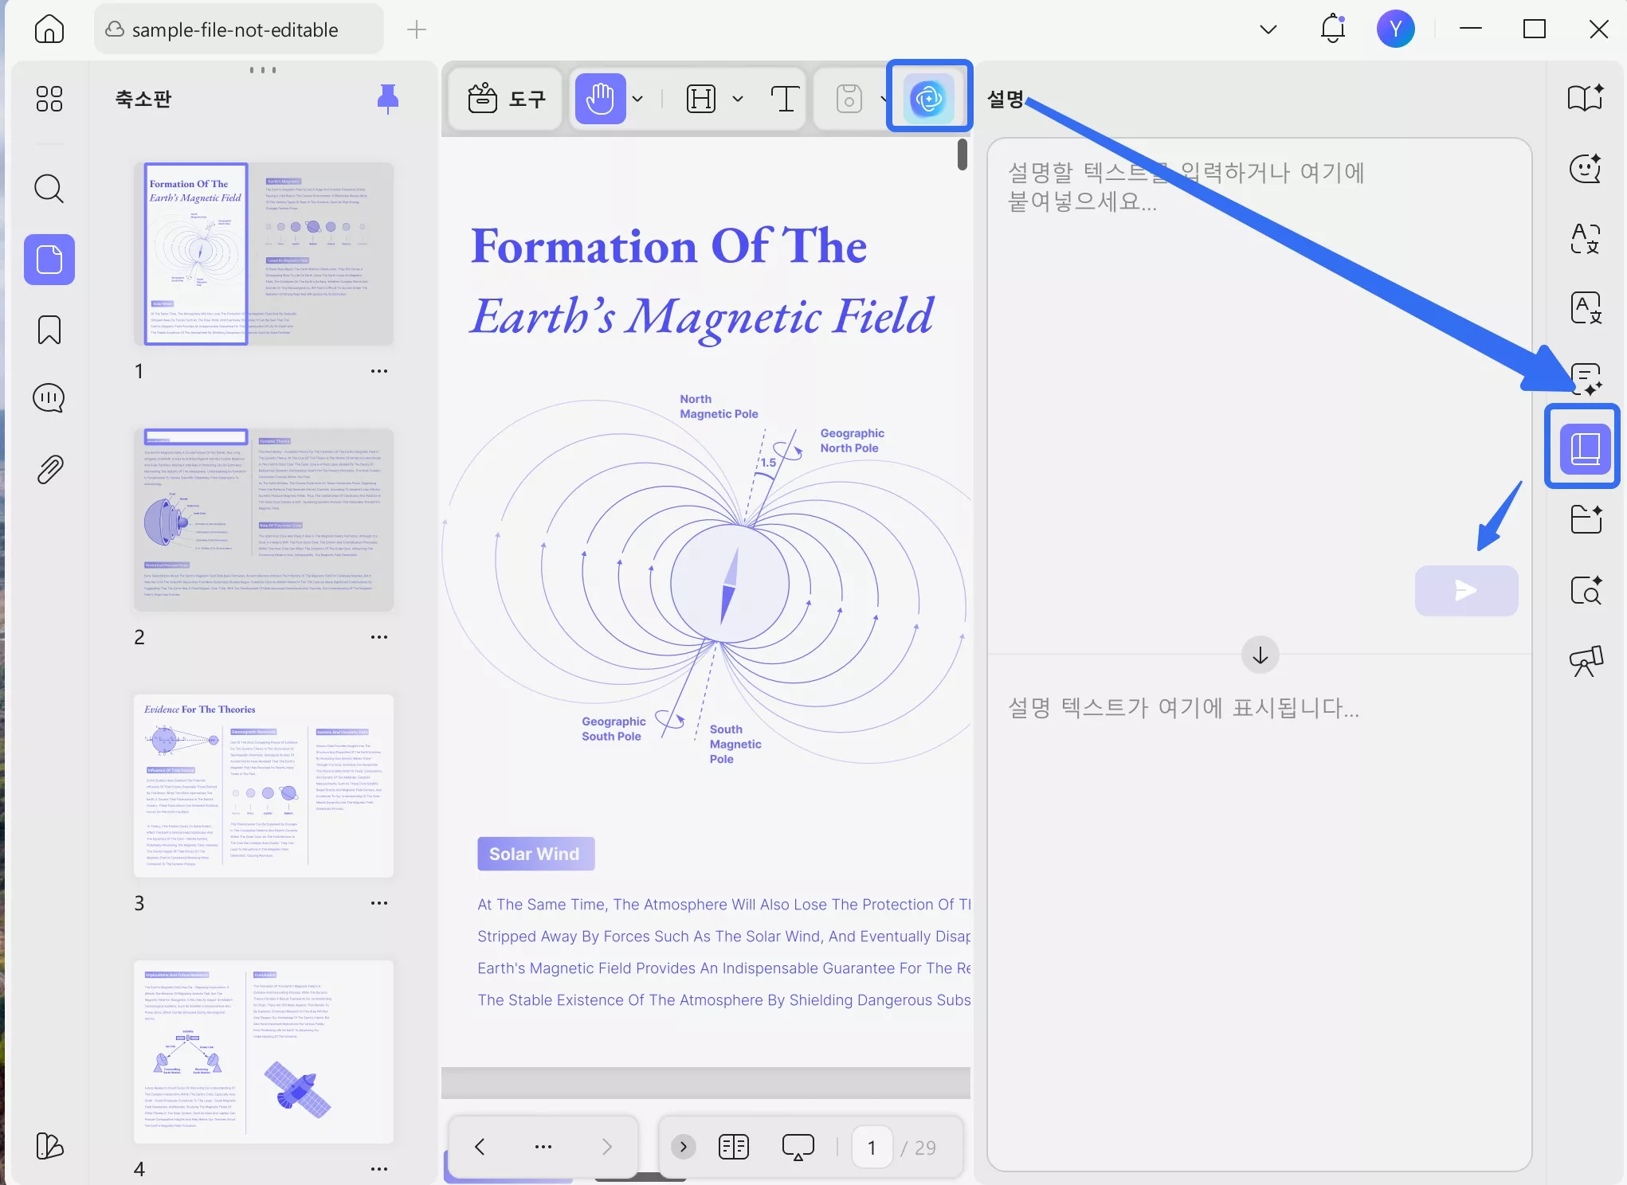This screenshot has height=1185, width=1627.
Task: Open the comments panel icon
Action: 49,398
